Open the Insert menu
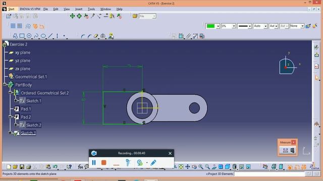Screen dimensions: 323x181 79,9
